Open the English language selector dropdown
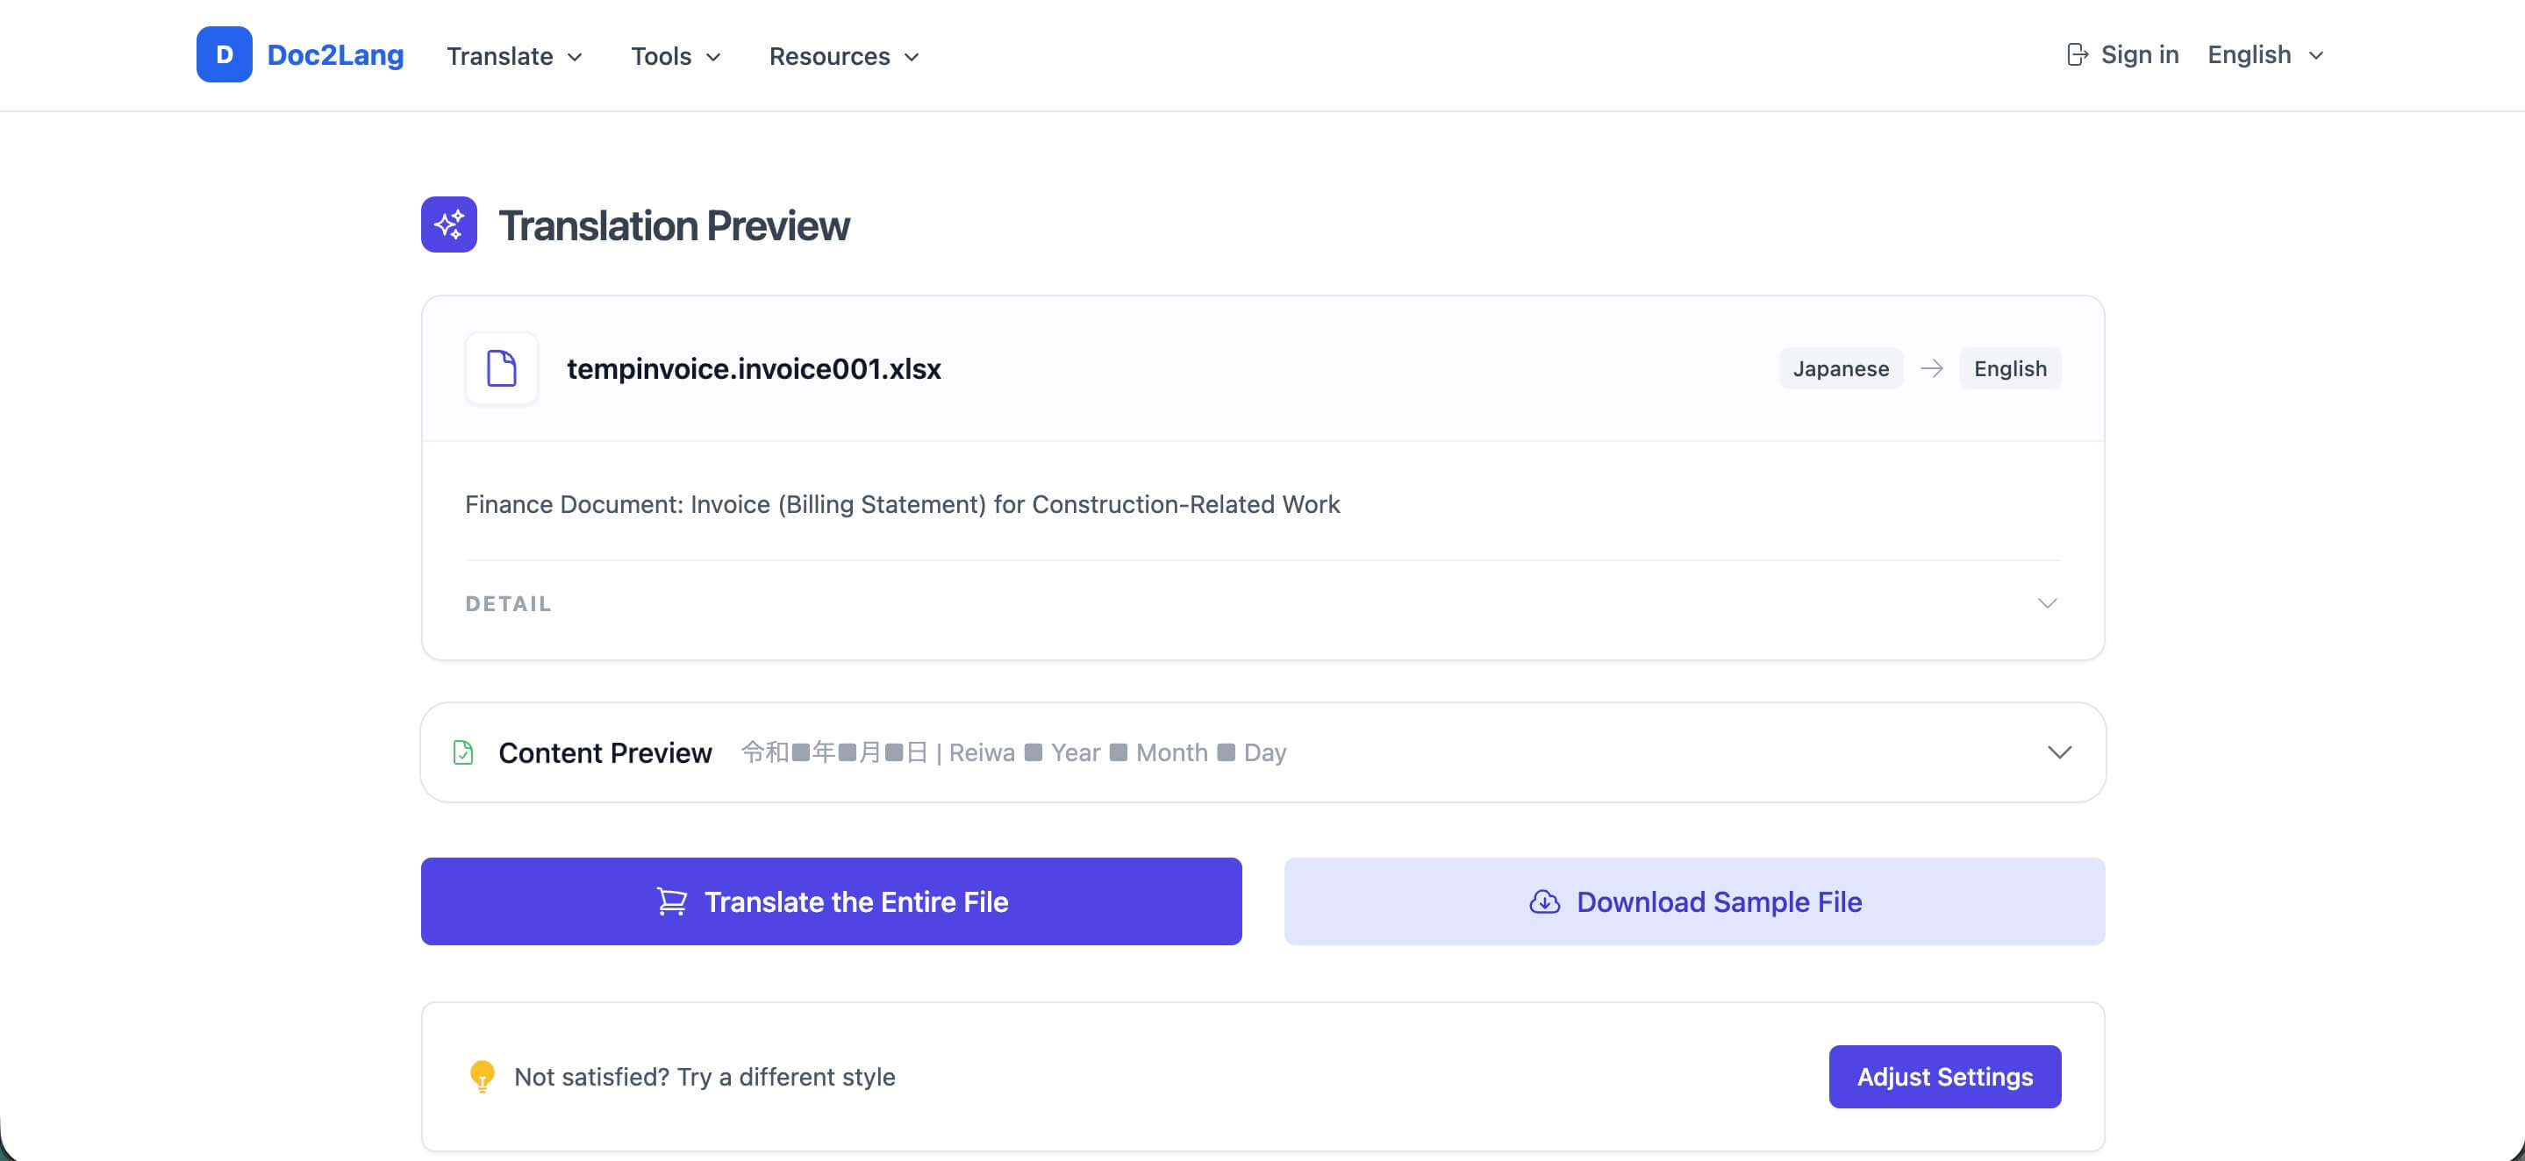Image resolution: width=2525 pixels, height=1161 pixels. 2264,55
